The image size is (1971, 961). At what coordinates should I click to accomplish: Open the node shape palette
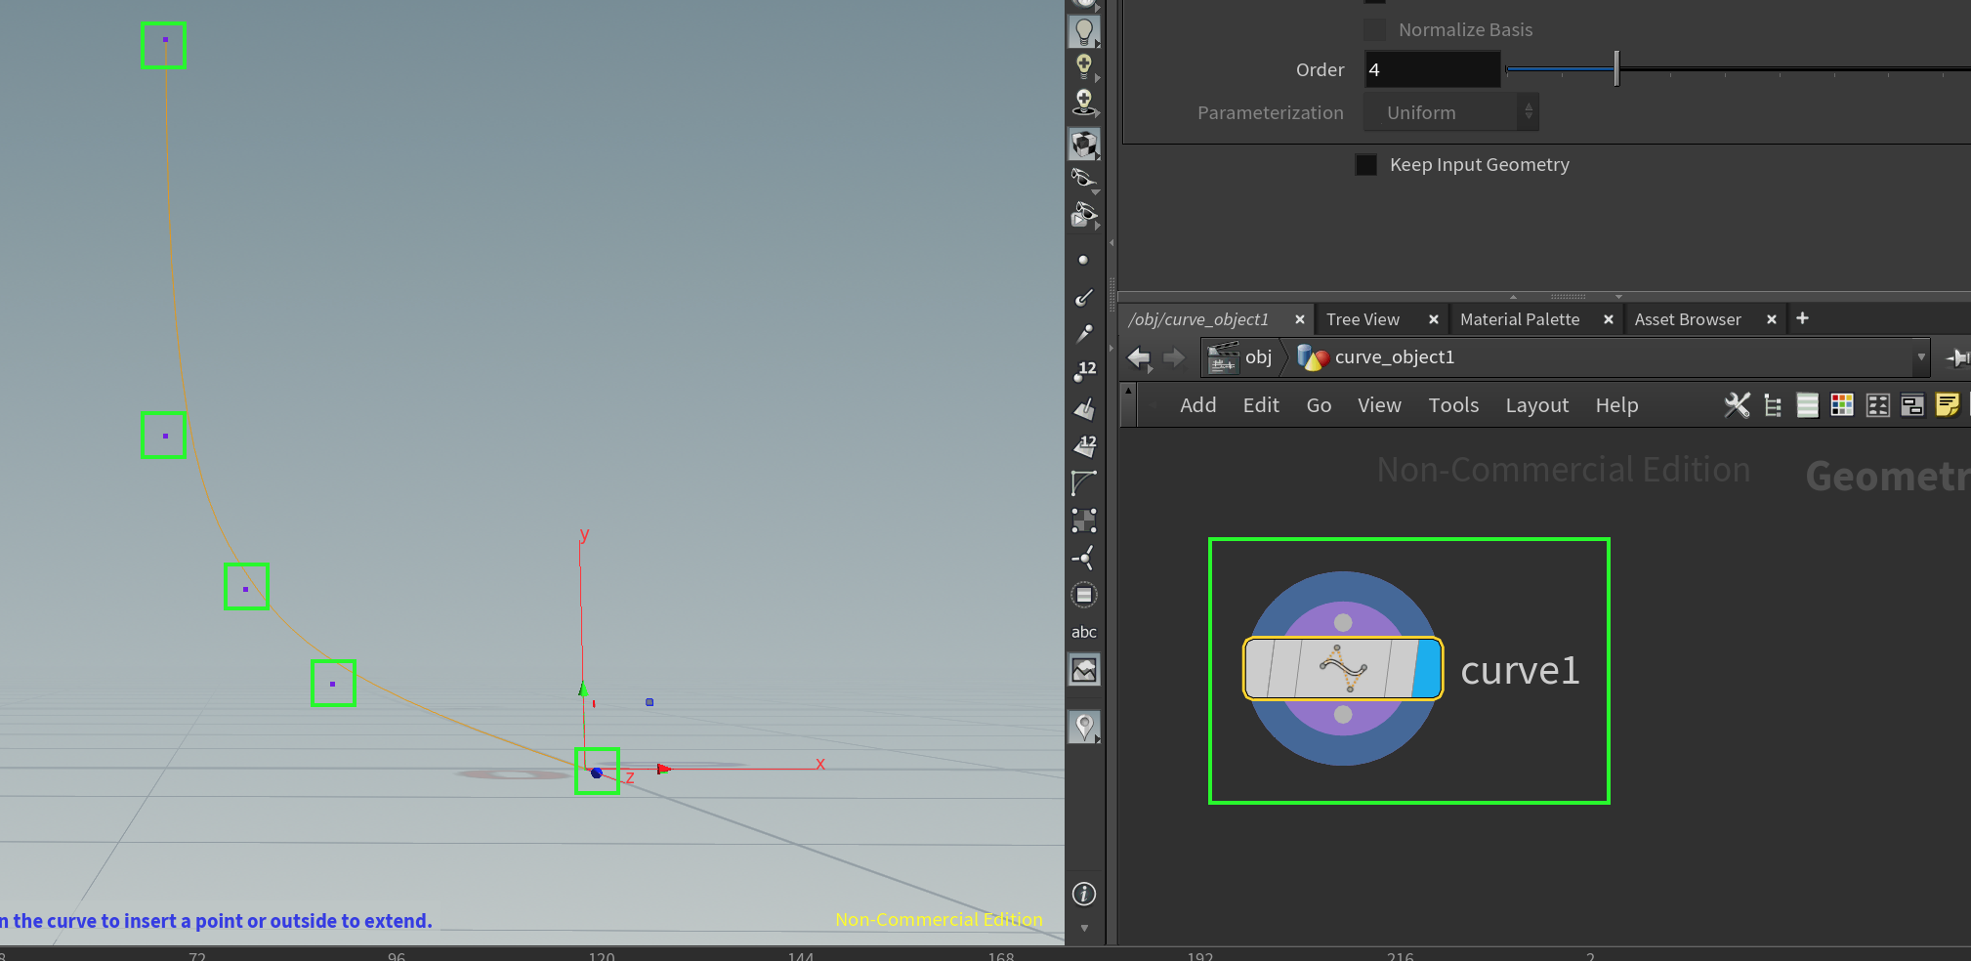tap(1877, 404)
